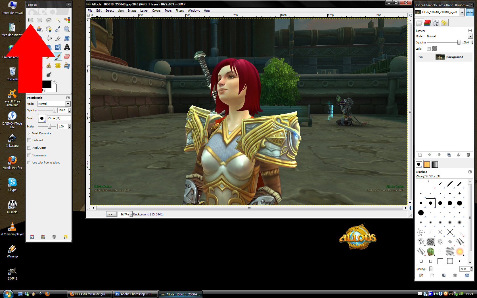Toggle Lock pixels checkbox in Layers
The height and width of the screenshot is (298, 477).
429,49
